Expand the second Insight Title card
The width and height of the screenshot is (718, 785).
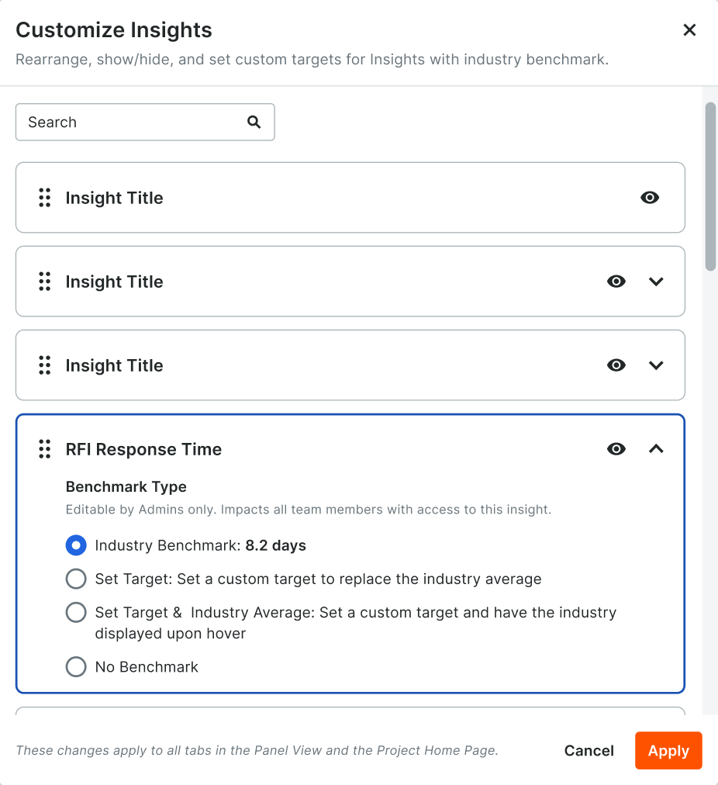click(x=656, y=282)
